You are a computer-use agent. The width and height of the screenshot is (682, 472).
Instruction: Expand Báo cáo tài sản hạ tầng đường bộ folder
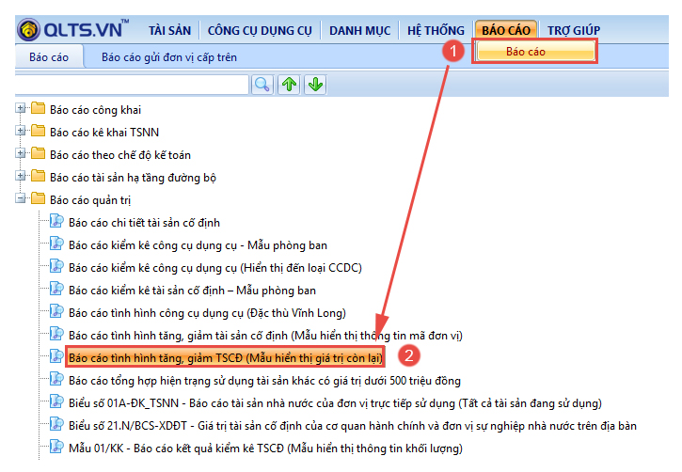[x=20, y=176]
